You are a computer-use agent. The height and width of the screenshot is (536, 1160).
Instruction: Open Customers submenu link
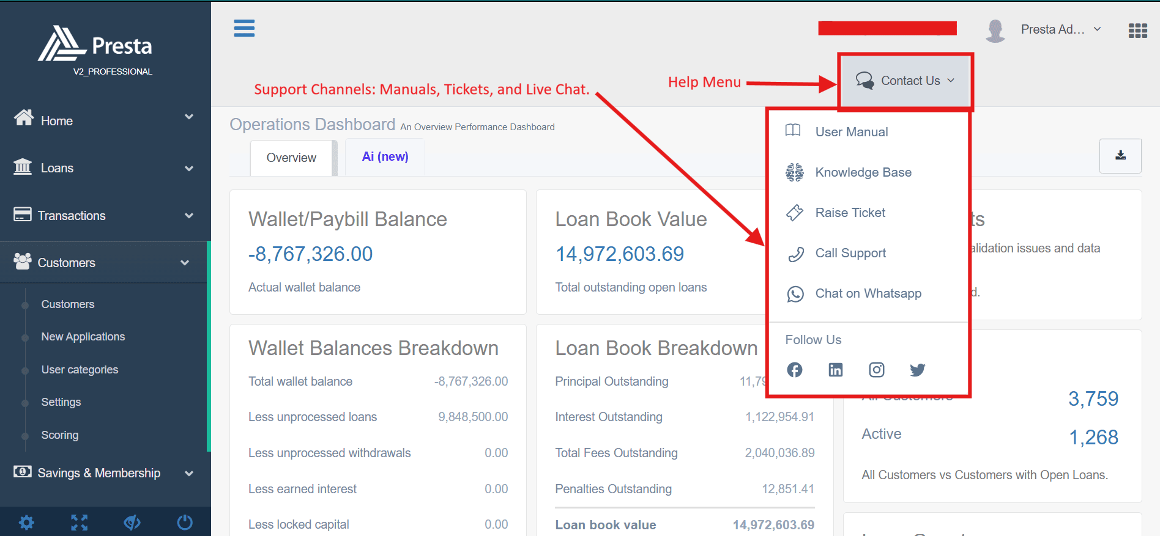[68, 304]
